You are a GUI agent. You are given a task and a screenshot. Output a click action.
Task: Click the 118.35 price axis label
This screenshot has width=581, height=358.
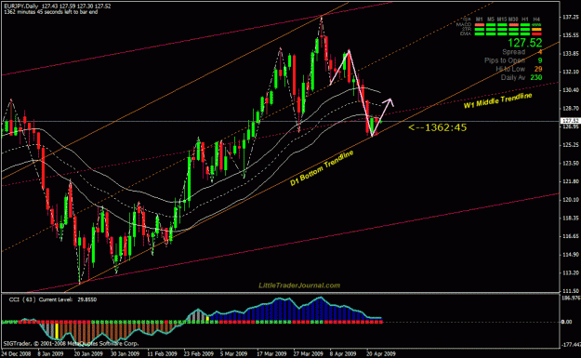[571, 218]
